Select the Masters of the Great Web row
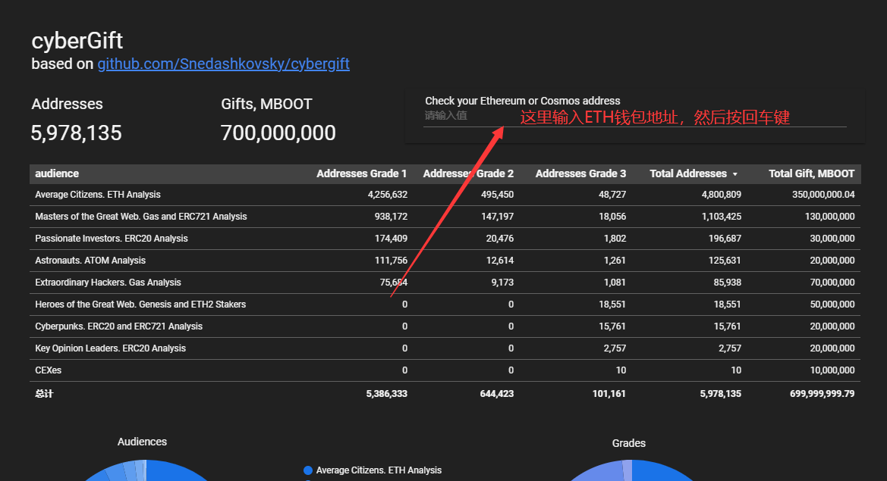Viewport: 887px width, 481px height. click(x=140, y=217)
